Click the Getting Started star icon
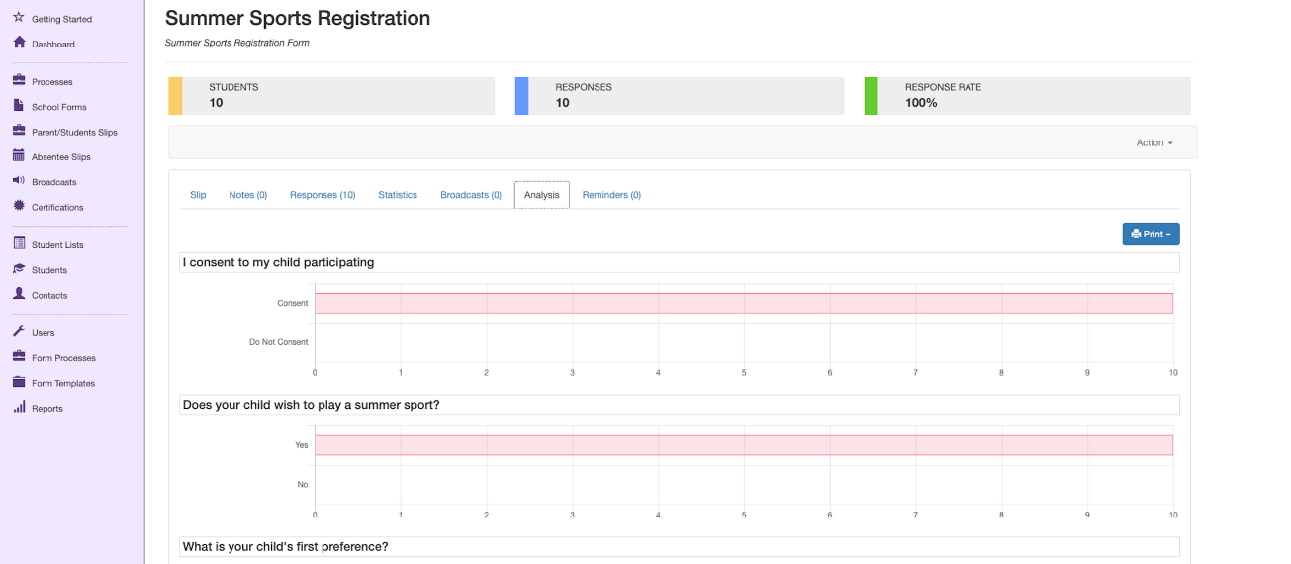The height and width of the screenshot is (564, 1291). 19,18
